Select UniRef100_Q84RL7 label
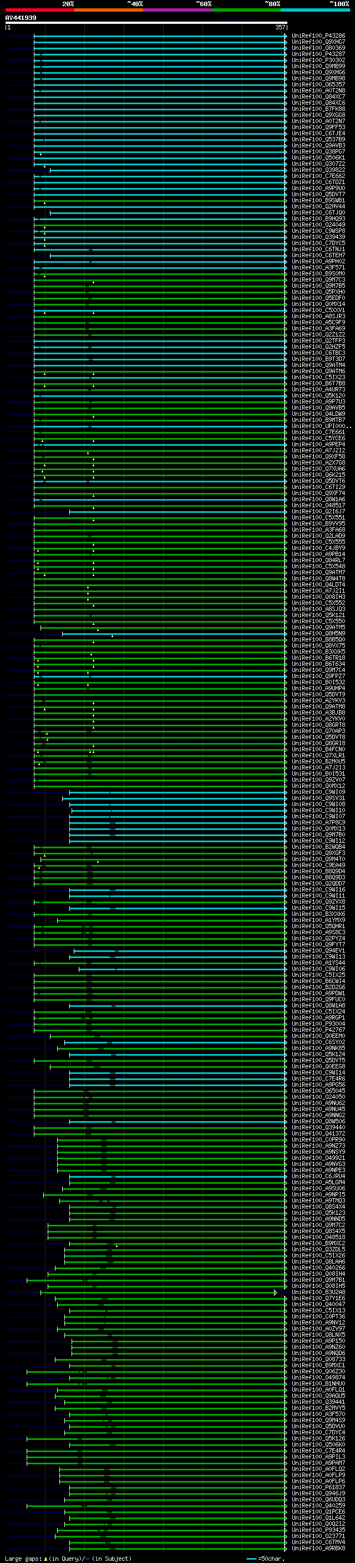Image resolution: width=355 pixels, height=1563 pixels. pyautogui.click(x=318, y=560)
